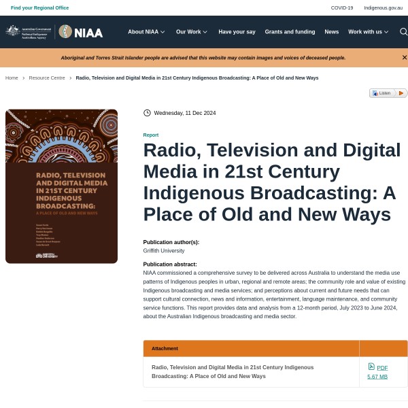Open the COVID-19 link
408x408 pixels.
tap(342, 7)
